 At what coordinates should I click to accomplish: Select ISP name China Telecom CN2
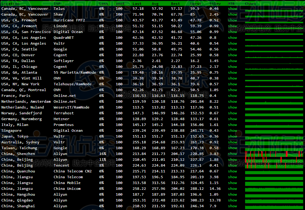click(x=72, y=171)
